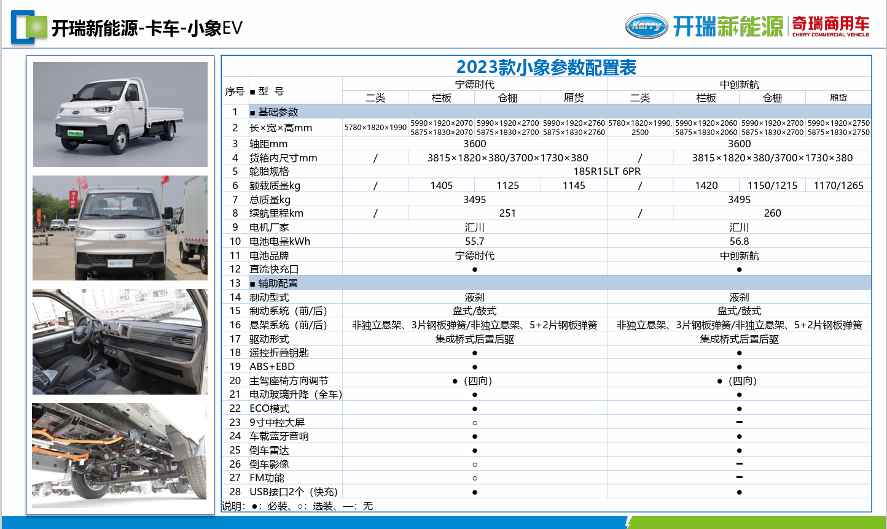Image resolution: width=887 pixels, height=529 pixels.
Task: Click the 轮胎规格 row label
Action: pos(269,171)
